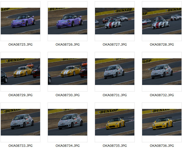Select yellow roadster thumbnail OKA08736

162,122
